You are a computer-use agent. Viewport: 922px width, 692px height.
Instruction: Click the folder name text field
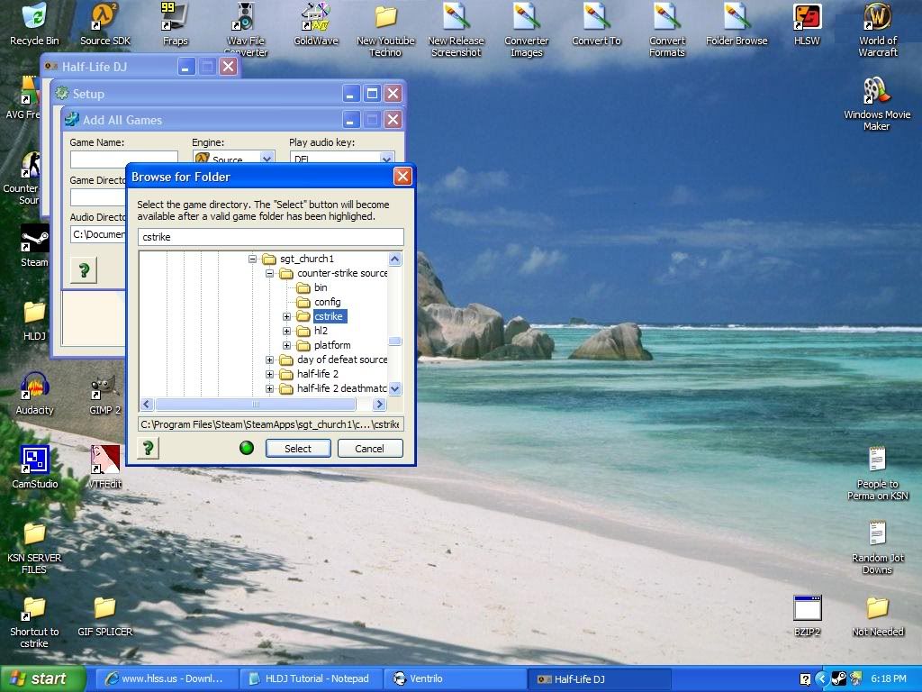point(270,237)
